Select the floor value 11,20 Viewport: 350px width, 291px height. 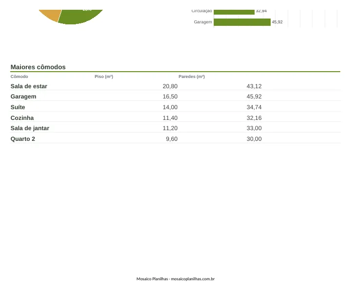170,128
